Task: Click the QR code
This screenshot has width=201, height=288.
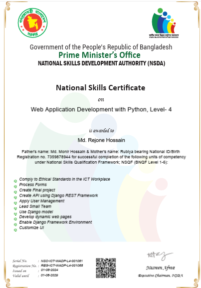Action: (x=106, y=268)
